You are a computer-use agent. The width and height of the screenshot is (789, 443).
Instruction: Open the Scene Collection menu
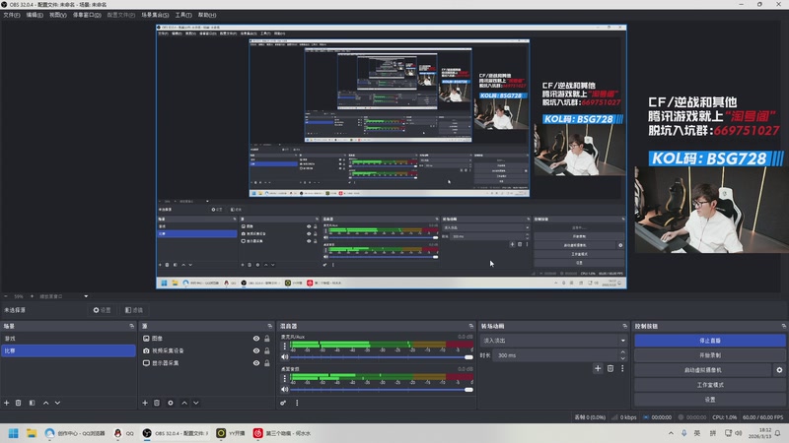155,15
